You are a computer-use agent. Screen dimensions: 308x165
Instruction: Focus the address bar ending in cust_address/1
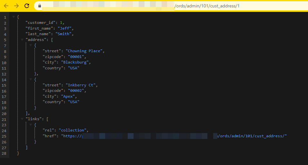click(171, 6)
